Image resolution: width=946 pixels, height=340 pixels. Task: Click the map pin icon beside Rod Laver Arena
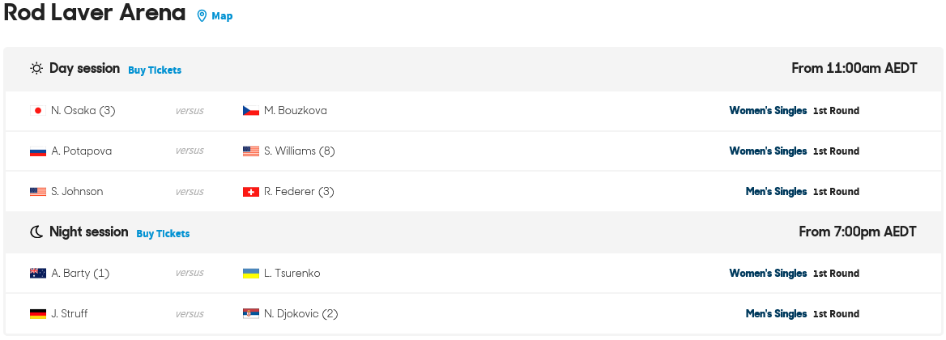[x=202, y=16]
